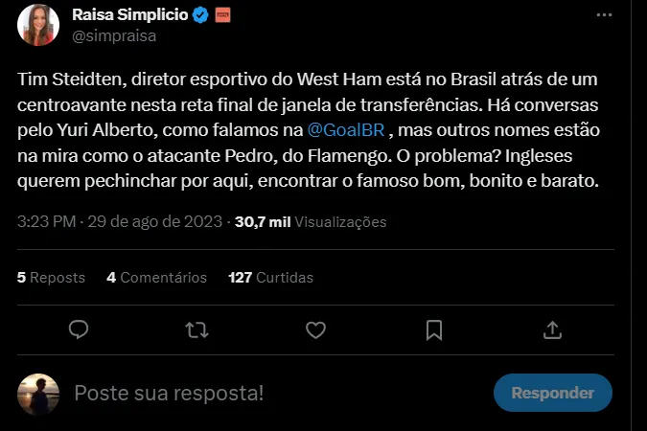Open the Raisa Simplicio profile name
647x431 pixels.
coord(130,15)
